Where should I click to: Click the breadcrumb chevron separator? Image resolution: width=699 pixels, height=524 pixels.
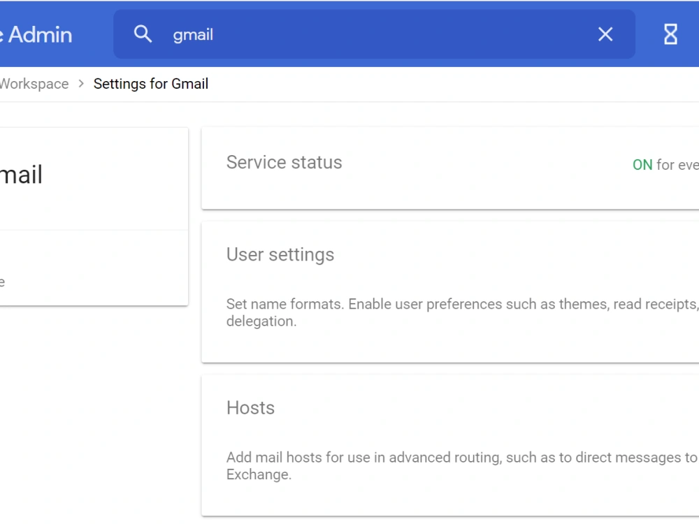tap(81, 84)
